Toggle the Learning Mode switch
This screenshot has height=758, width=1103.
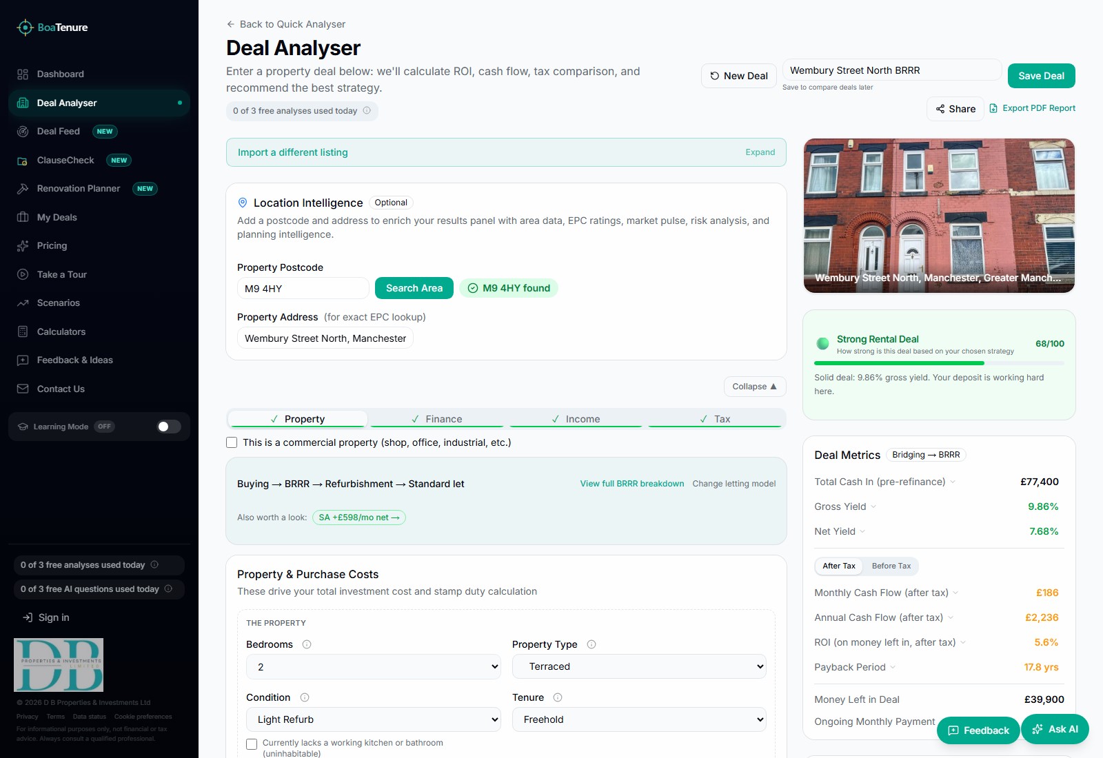(169, 427)
